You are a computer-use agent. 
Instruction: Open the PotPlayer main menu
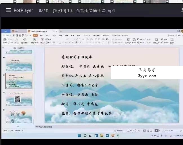8,10
